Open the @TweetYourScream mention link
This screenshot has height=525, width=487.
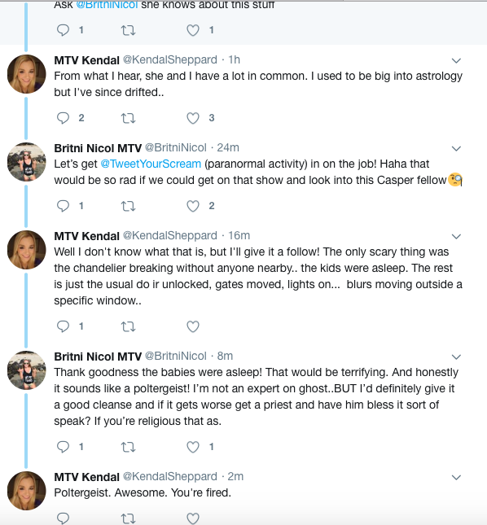pyautogui.click(x=151, y=164)
